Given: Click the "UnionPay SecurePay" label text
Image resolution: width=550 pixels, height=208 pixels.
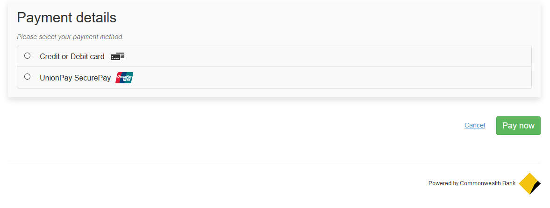Looking at the screenshot, I should [x=75, y=78].
